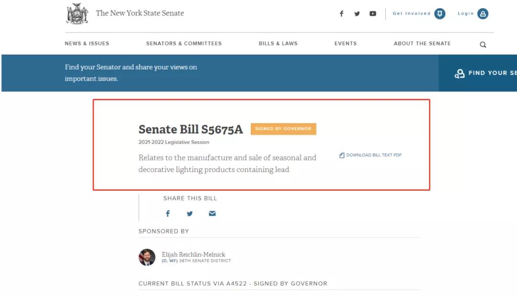This screenshot has width=517, height=296.
Task: Click the Login user icon
Action: [x=483, y=14]
